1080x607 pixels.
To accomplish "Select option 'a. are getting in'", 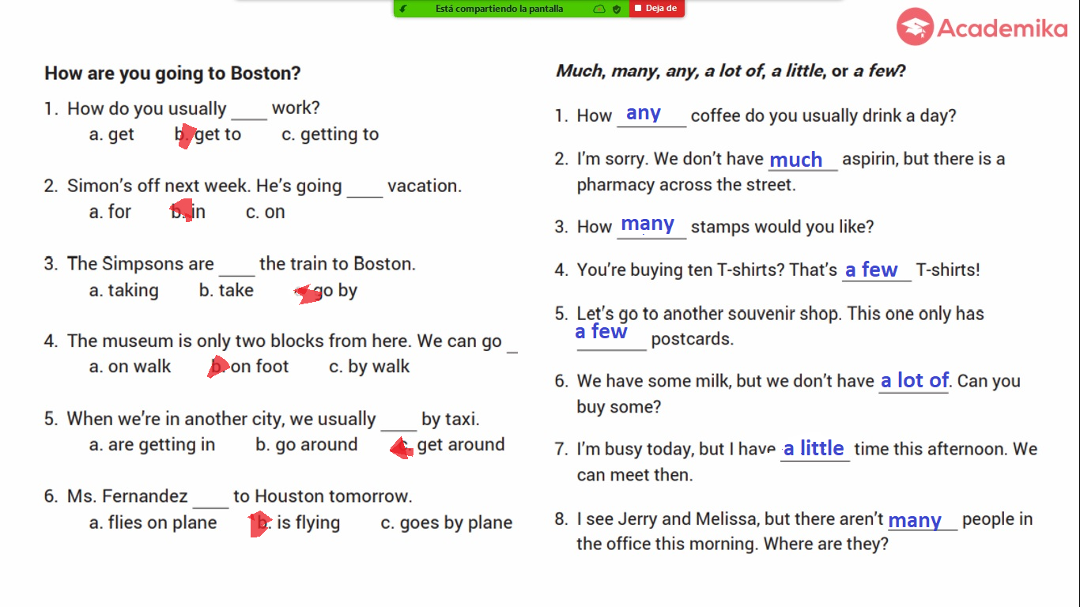I will 152,445.
